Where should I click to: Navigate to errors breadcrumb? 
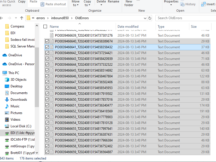coord(41,18)
